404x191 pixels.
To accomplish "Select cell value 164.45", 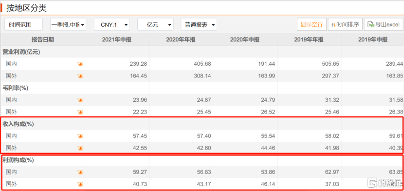I will click(139, 76).
